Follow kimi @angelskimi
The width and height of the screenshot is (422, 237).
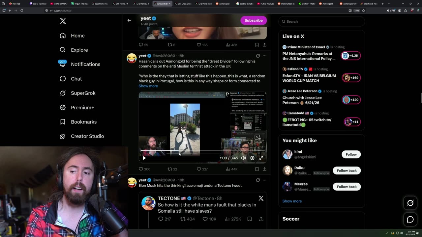pyautogui.click(x=351, y=154)
